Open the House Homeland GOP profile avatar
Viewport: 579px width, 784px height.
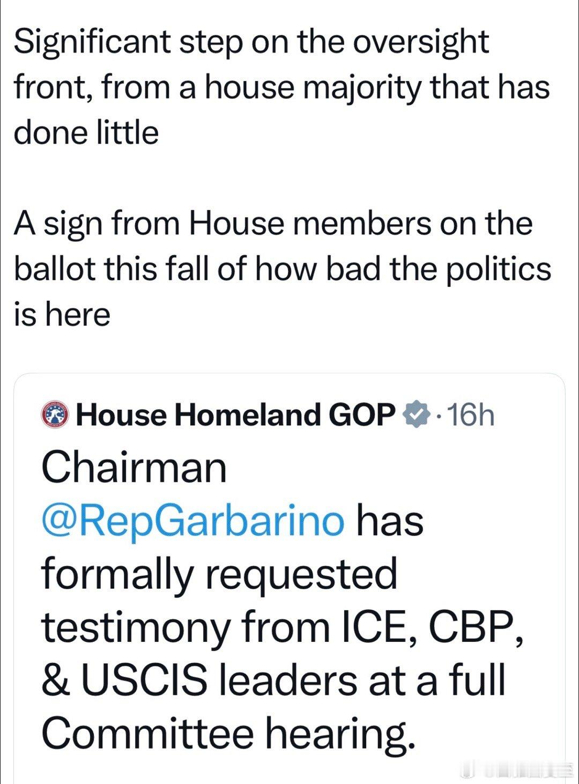coord(56,415)
